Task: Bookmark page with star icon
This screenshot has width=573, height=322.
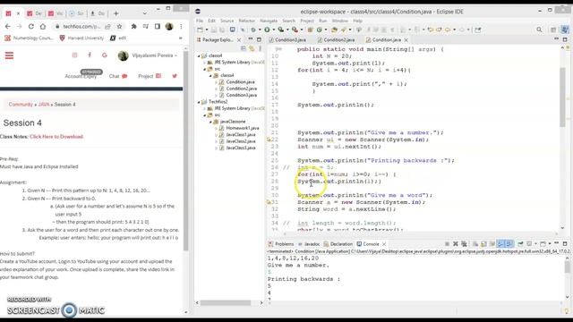Action: [119, 26]
